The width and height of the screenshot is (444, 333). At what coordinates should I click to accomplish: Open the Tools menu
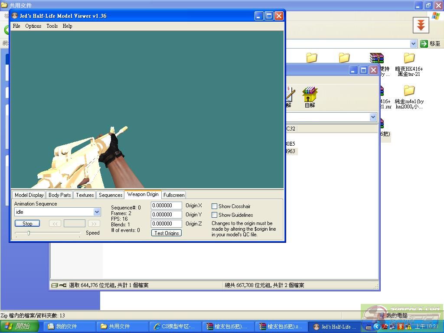tap(52, 26)
